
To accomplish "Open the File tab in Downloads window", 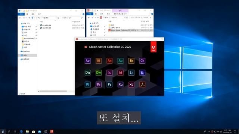I will [21, 14].
